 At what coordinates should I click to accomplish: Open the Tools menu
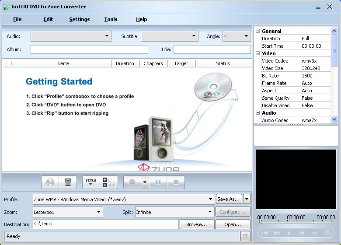pyautogui.click(x=111, y=19)
